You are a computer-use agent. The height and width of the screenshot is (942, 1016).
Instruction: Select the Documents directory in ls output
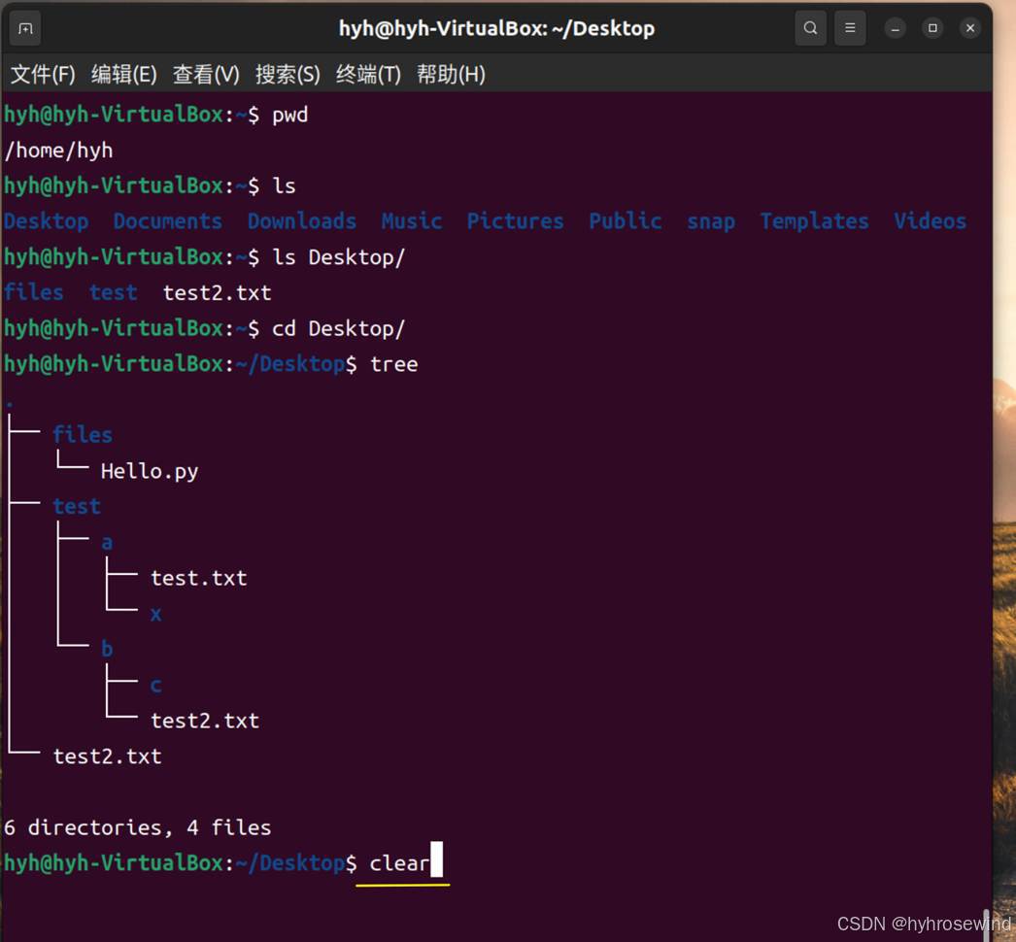(168, 220)
